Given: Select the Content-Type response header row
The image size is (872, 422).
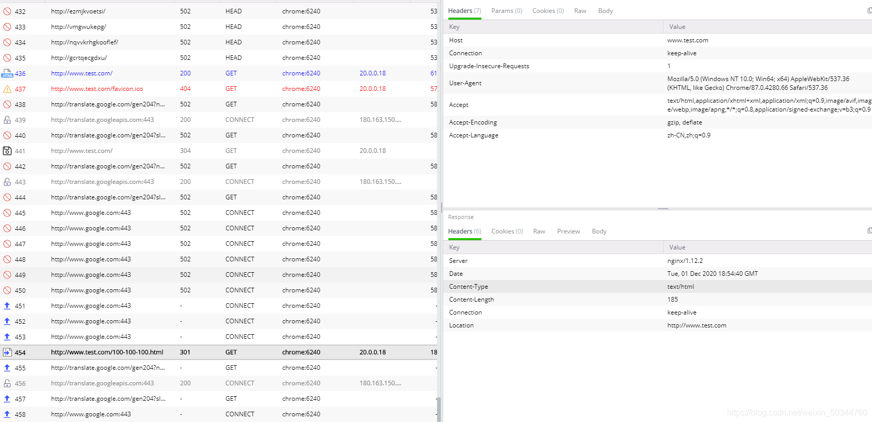Looking at the screenshot, I should (658, 287).
